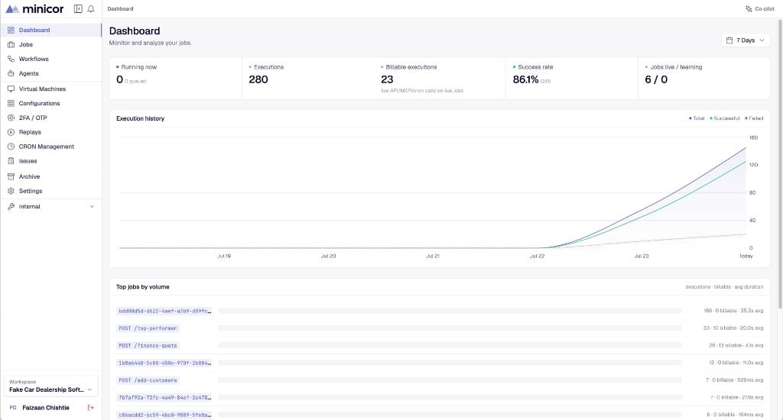Image resolution: width=783 pixels, height=420 pixels.
Task: Click the Configurations icon in sidebar
Action: (11, 103)
